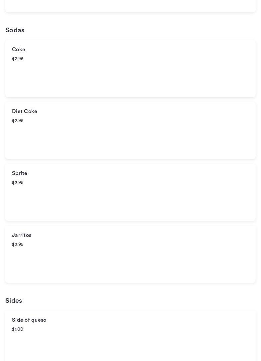Screen dimensions: 261x361
Task: Click the gap between Sprite and Jarritos cards
Action: pyautogui.click(x=130, y=223)
